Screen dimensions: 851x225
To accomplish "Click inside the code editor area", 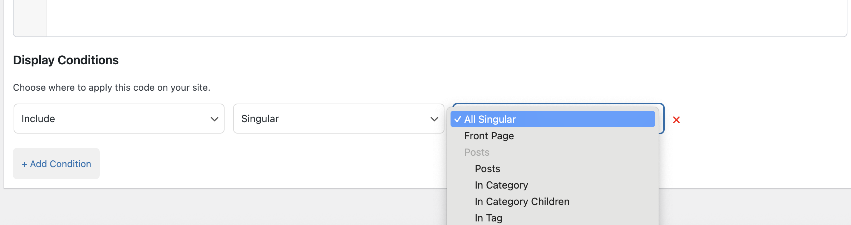I will pyautogui.click(x=429, y=18).
